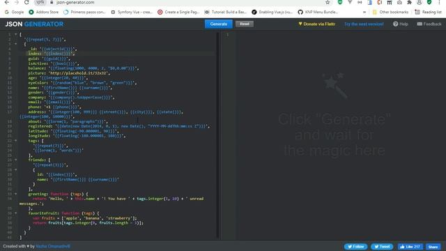Click the gender line in the editor
Image resolution: width=446 pixels, height=251 pixels.
(x=54, y=93)
